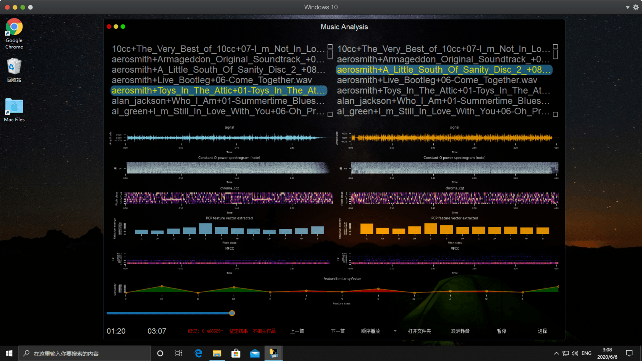This screenshot has height=361, width=642.
Task: Click the playback progress slider handle
Action: click(x=232, y=313)
